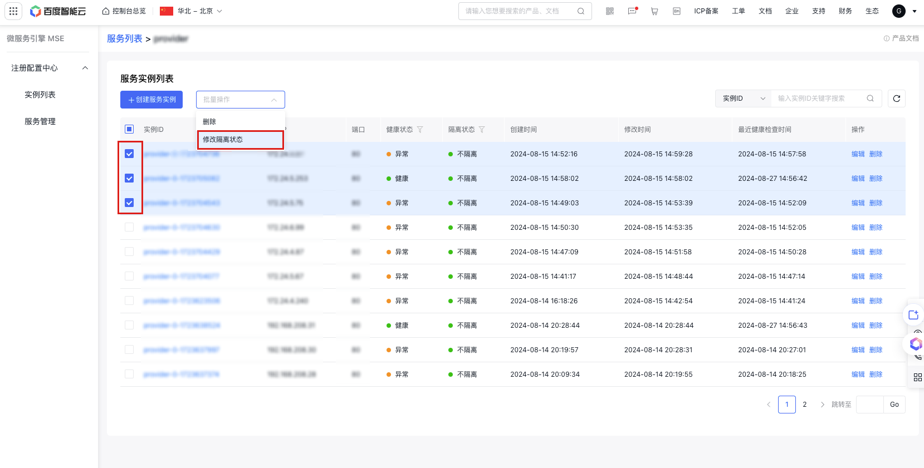Viewport: 924px width, 468px height.
Task: Go to previous page arrow in pagination
Action: pyautogui.click(x=769, y=405)
